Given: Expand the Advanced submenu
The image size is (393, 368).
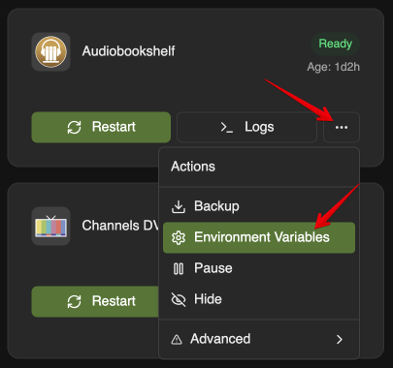Looking at the screenshot, I should coord(259,339).
